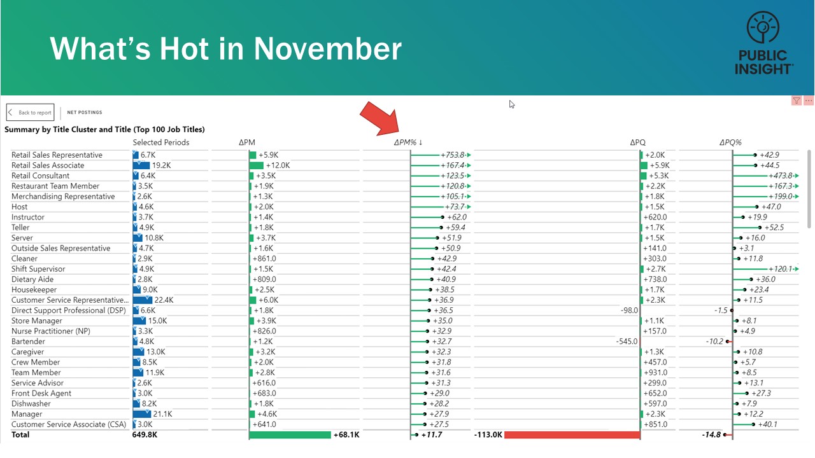Click the Back to report button
This screenshot has width=815, height=458.
[x=29, y=112]
